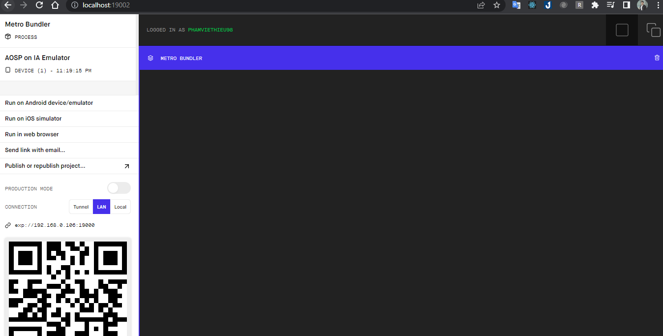Enable Production Mode switch
663x336 pixels.
[x=119, y=188]
